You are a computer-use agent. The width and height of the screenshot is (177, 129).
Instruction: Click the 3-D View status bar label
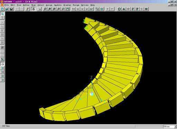6,126
